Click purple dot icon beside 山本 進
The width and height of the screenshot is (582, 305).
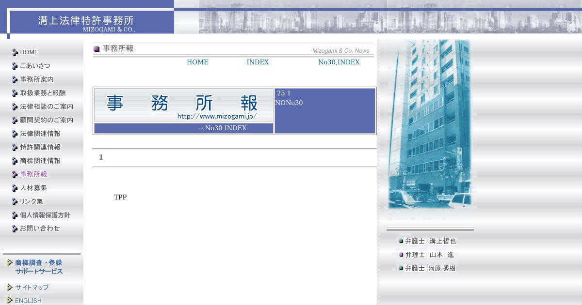coord(401,255)
